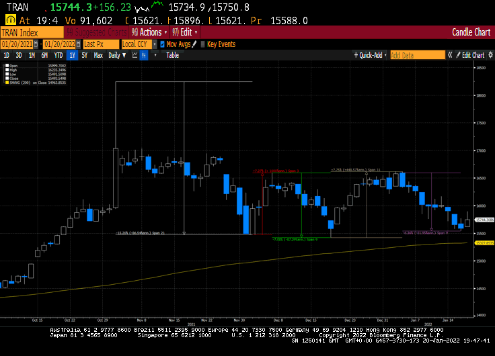Click the Edit Chart button
The height and width of the screenshot is (356, 495).
(x=470, y=55)
